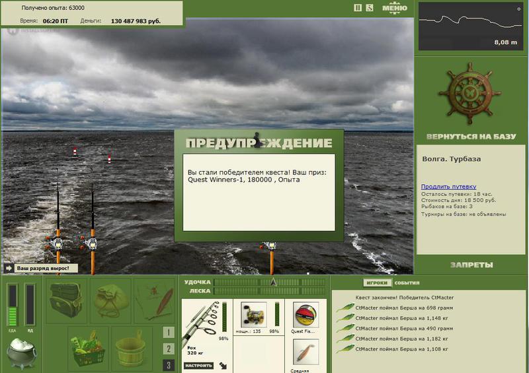
Task: Switch to tackle slot 2
Action: coord(169,349)
